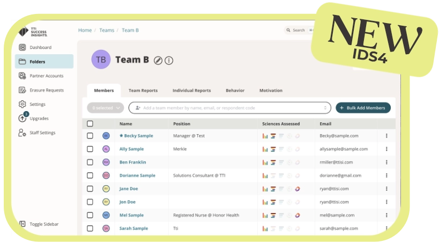Viewport: 439px width, 242px height.
Task: Open Jon Doe's profile link
Action: (128, 202)
